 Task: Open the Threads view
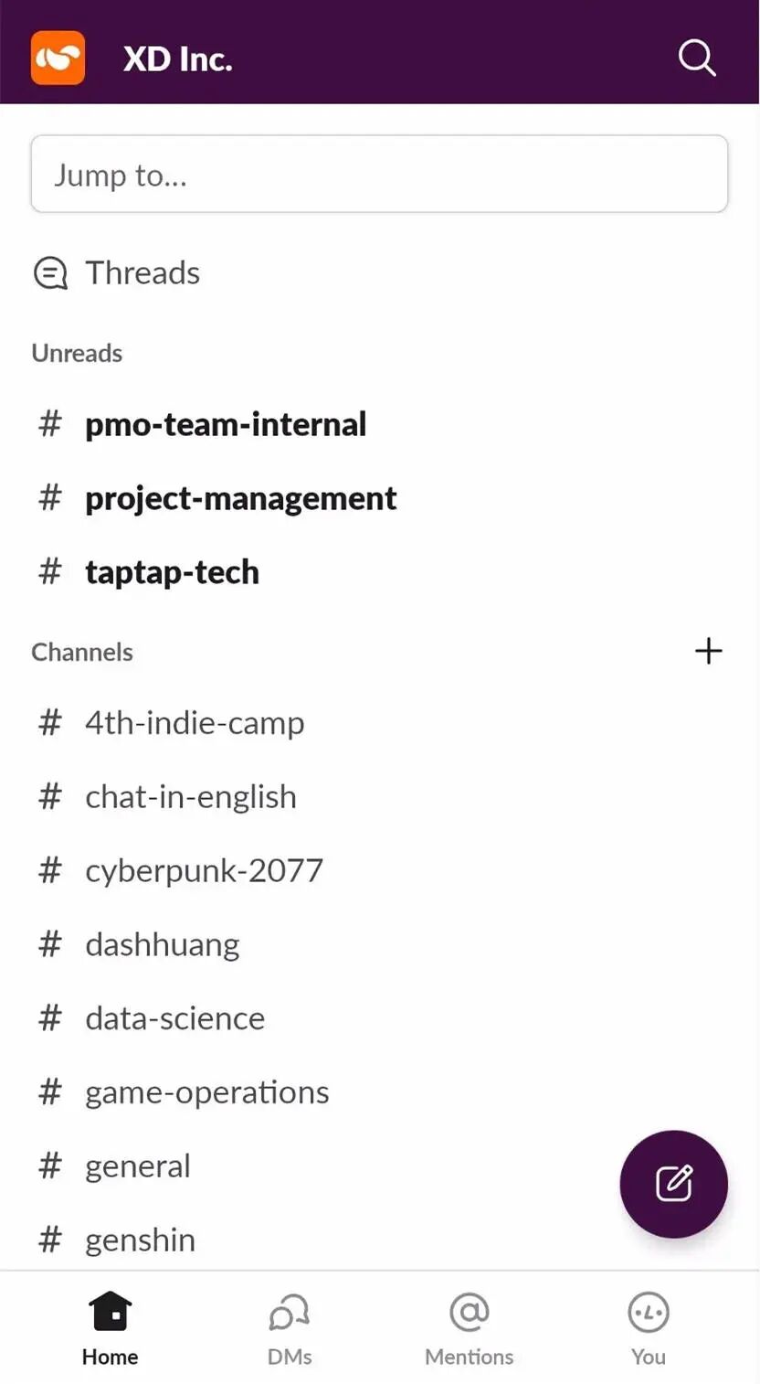pyautogui.click(x=142, y=272)
